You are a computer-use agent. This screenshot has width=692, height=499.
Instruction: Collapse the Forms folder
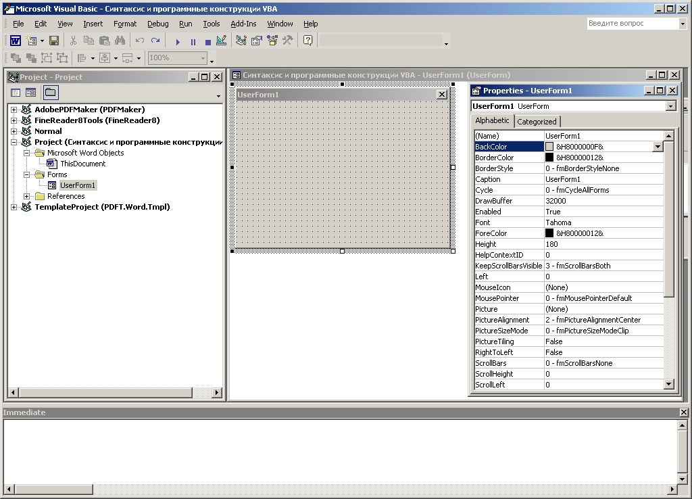click(26, 174)
